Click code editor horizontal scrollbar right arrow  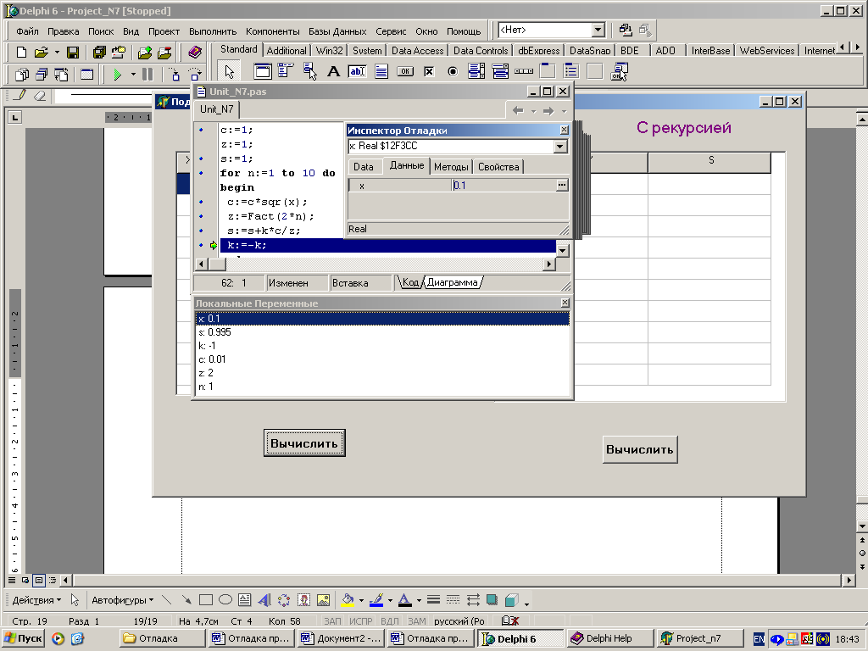(549, 264)
